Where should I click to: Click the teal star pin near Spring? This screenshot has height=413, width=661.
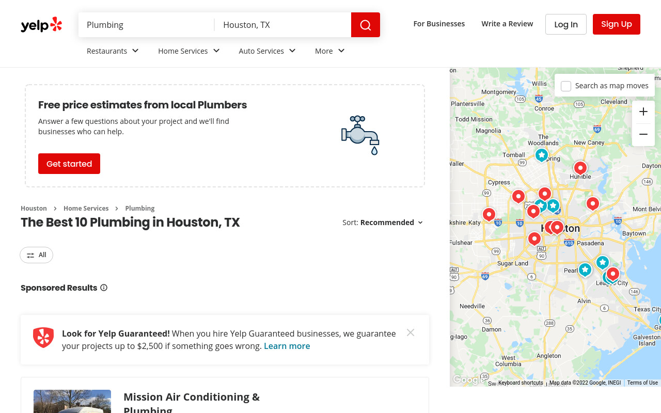point(541,155)
